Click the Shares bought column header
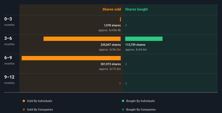222x113 pixels. click(x=137, y=9)
